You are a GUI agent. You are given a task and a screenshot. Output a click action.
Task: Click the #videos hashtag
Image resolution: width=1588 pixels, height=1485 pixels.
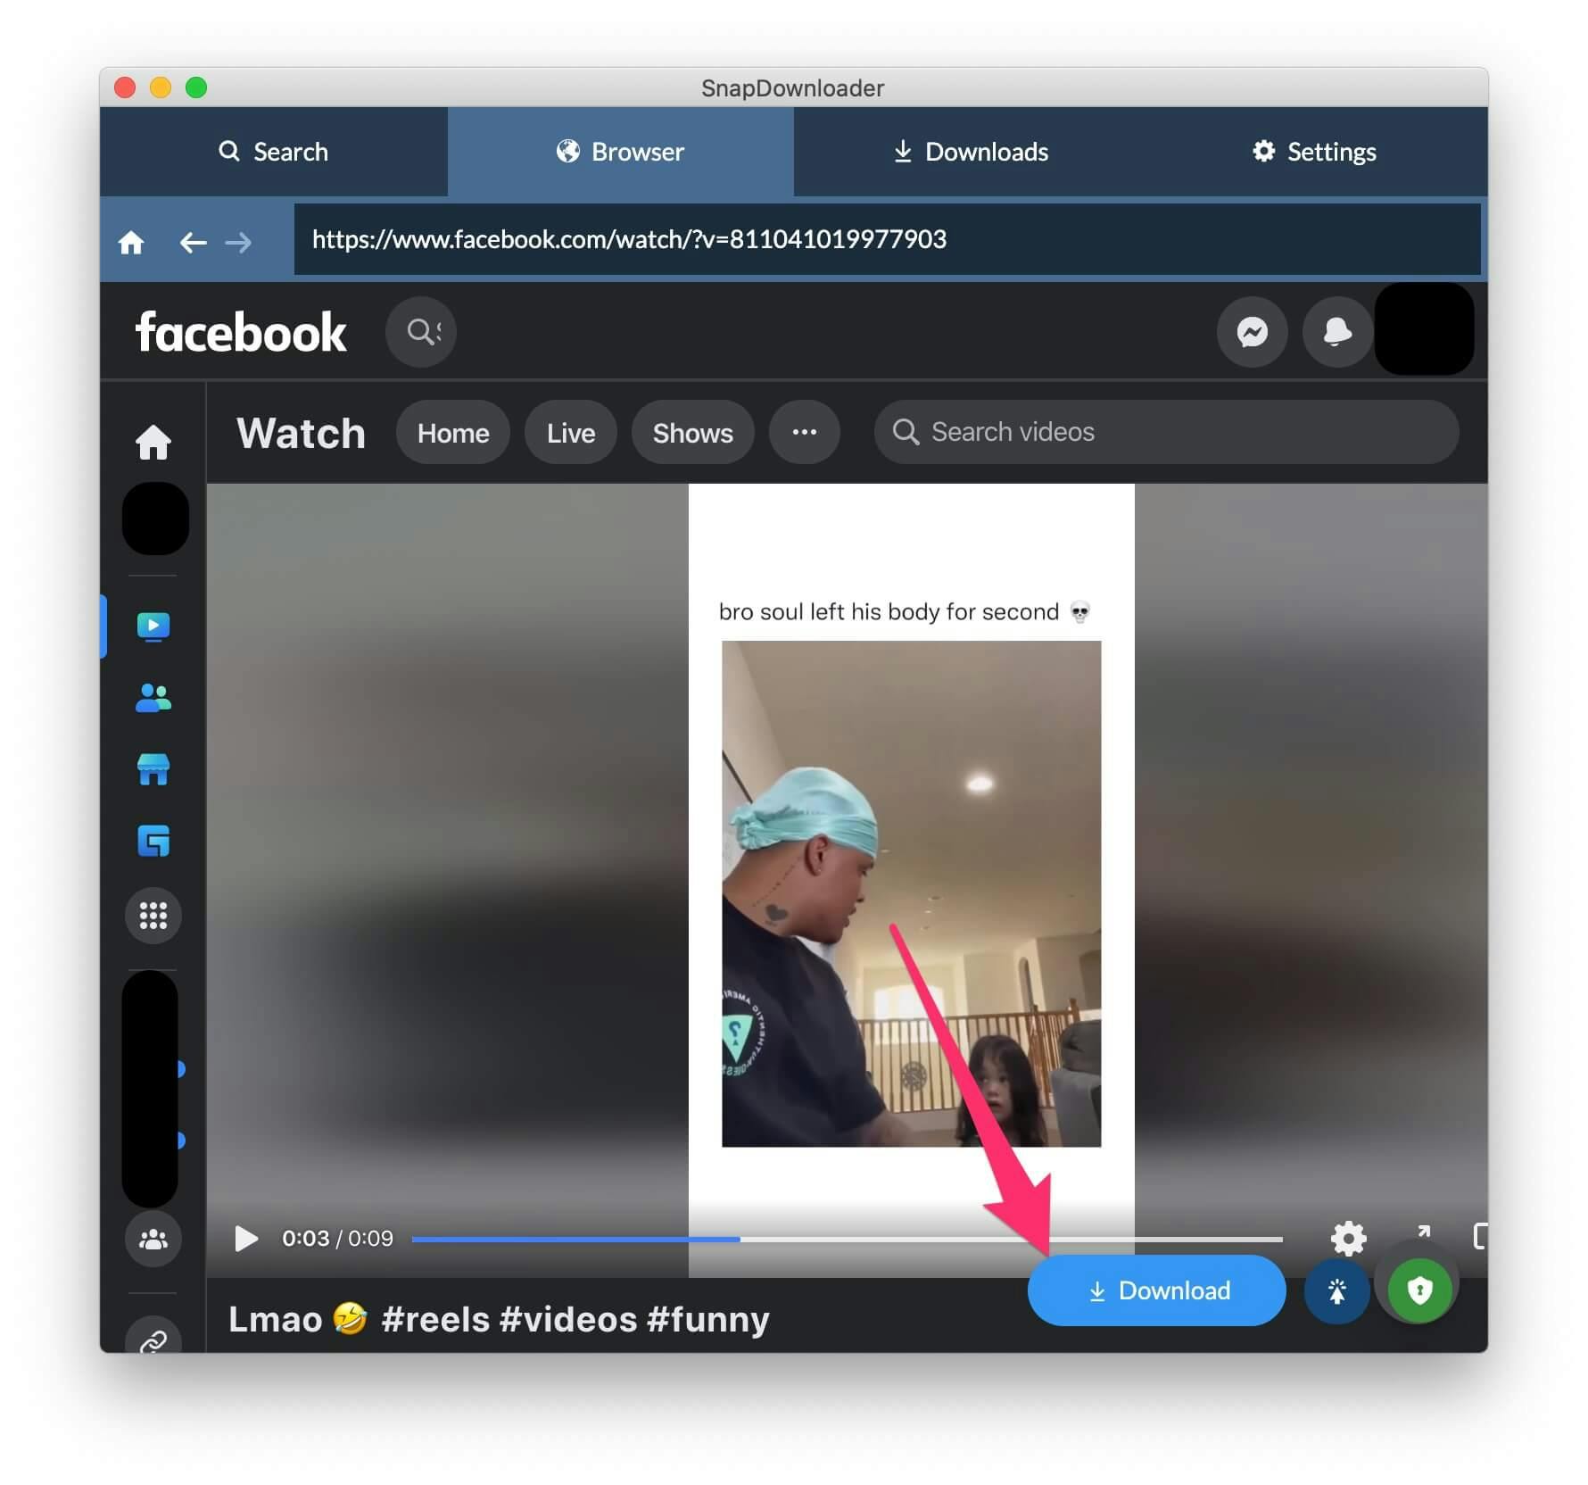point(568,1319)
